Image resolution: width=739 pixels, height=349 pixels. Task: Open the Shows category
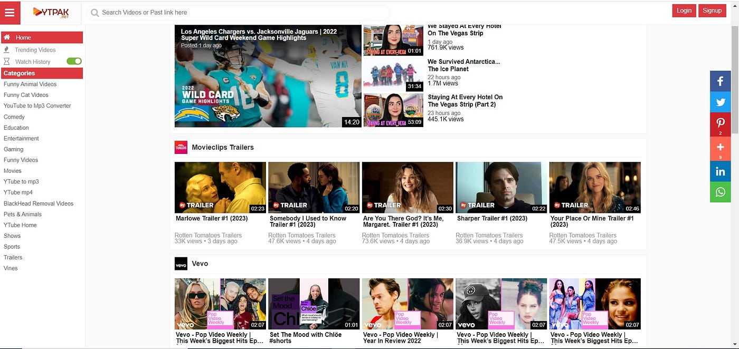point(12,236)
